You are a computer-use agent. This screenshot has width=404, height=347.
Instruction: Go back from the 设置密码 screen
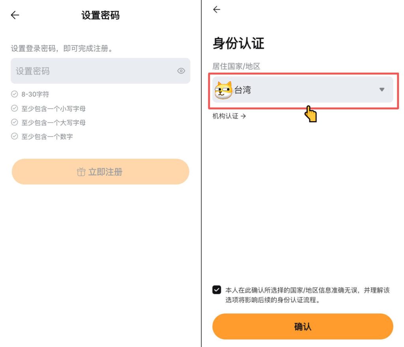click(15, 15)
